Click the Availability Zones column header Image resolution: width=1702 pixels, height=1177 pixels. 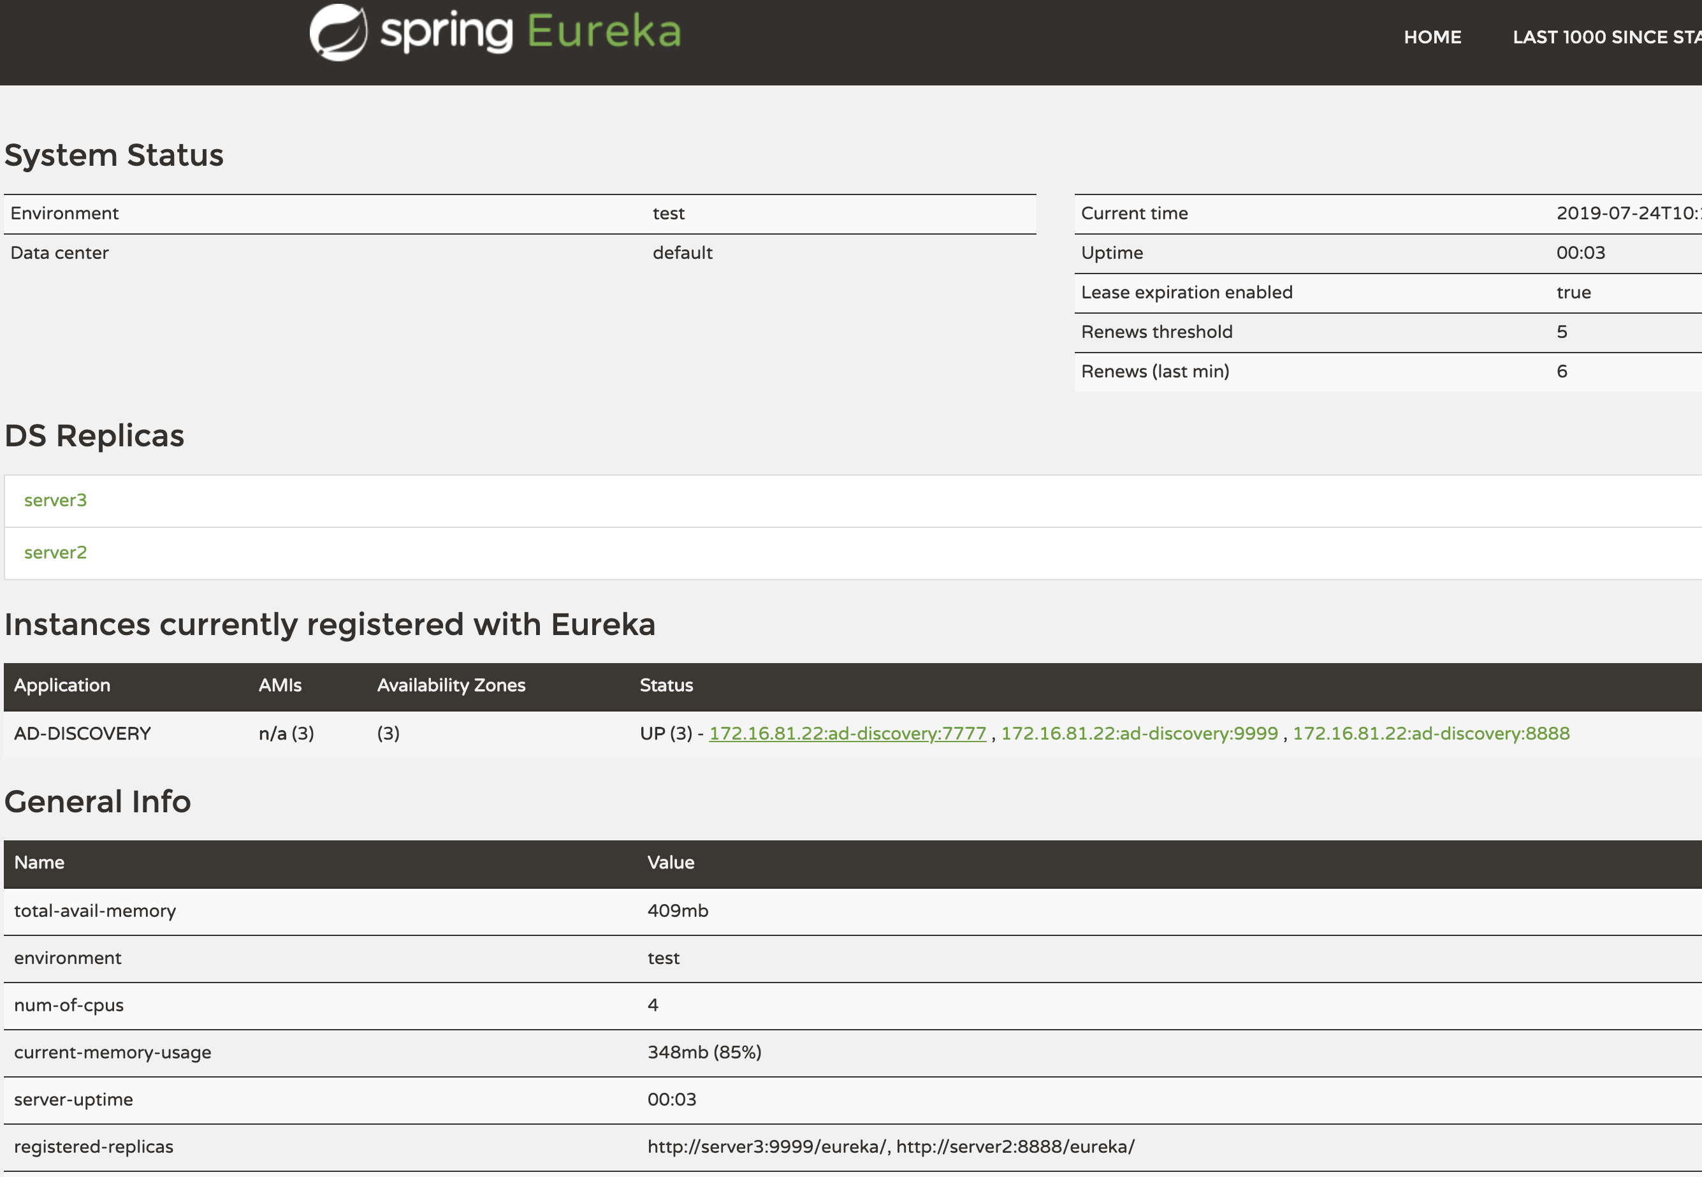(x=451, y=685)
